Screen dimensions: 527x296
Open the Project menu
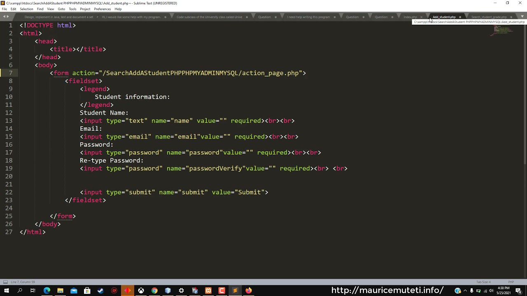click(x=85, y=9)
